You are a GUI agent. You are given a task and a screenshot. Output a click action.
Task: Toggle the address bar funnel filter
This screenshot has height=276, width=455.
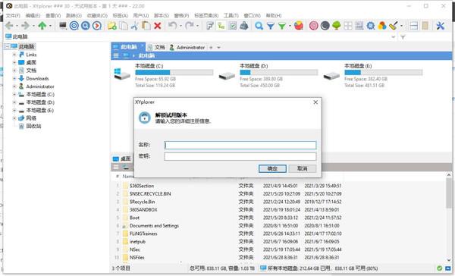click(x=403, y=37)
